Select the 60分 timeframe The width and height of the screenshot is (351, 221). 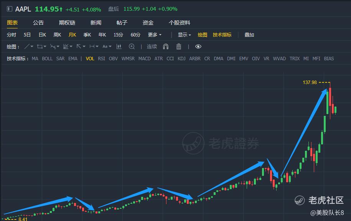(x=135, y=35)
